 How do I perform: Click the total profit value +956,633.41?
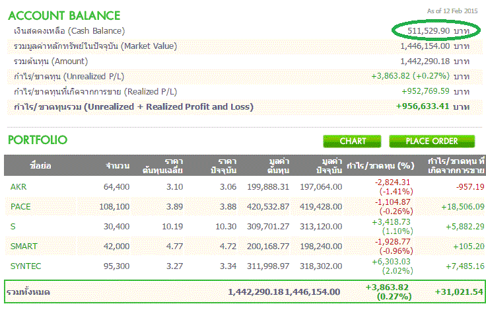(423, 106)
